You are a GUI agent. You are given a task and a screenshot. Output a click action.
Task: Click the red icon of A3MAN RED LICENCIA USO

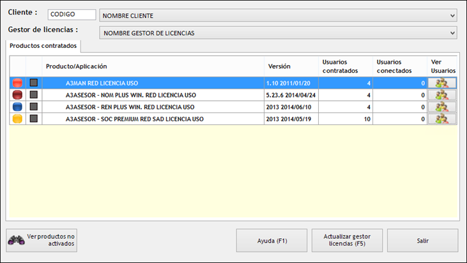(x=17, y=83)
